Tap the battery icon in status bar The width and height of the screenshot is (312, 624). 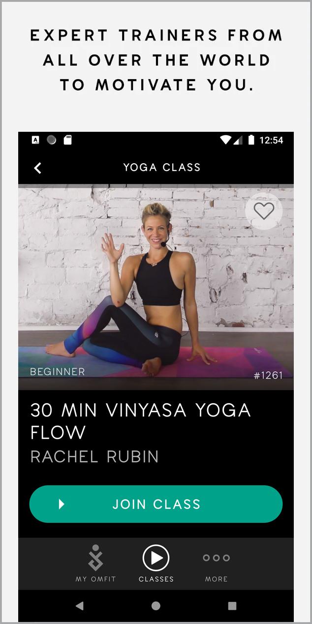[251, 140]
